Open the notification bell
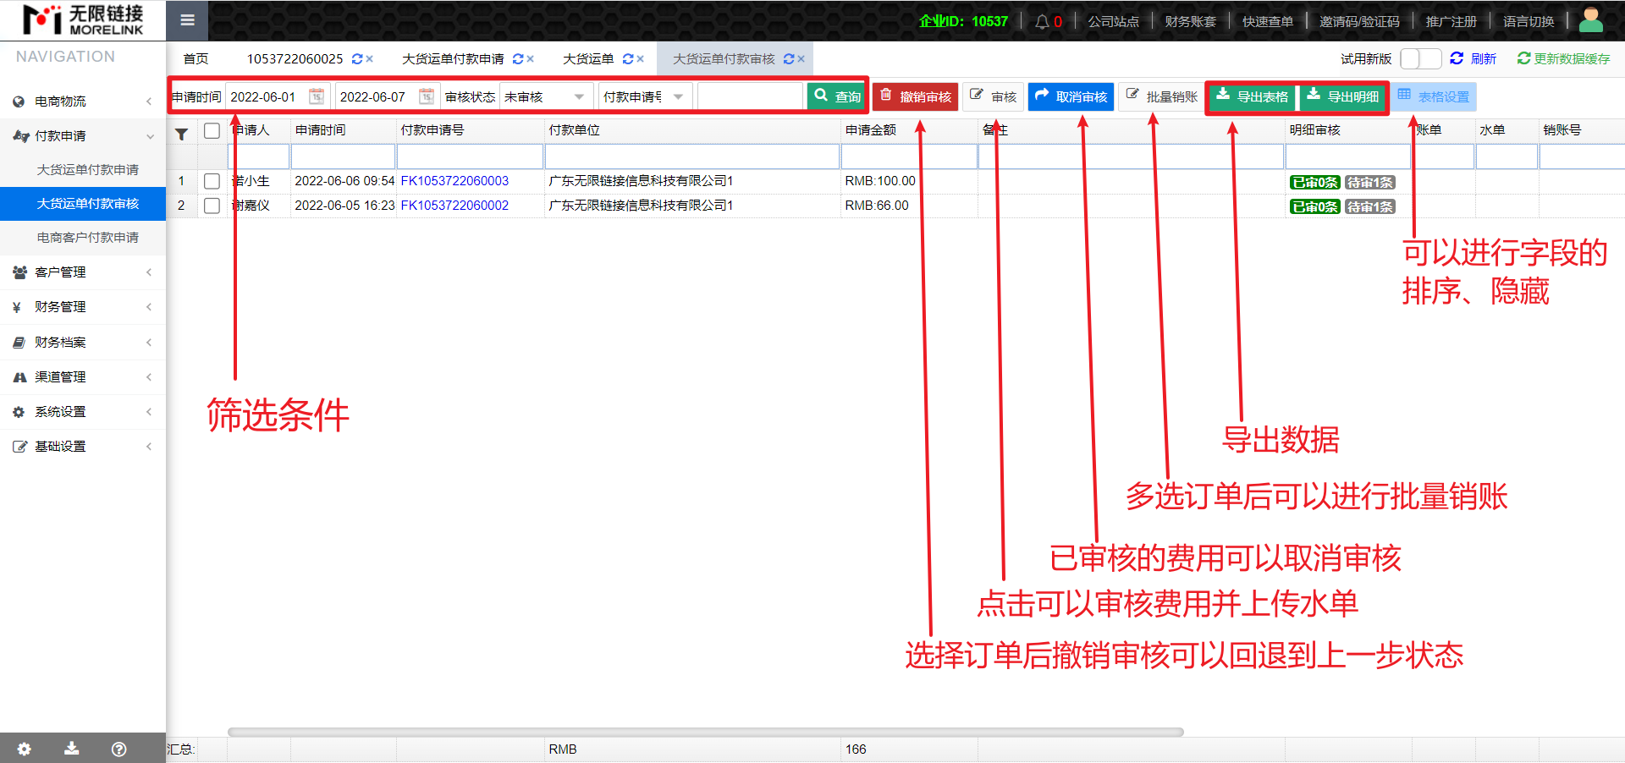Screen dimensions: 1625x763 pos(1042,21)
